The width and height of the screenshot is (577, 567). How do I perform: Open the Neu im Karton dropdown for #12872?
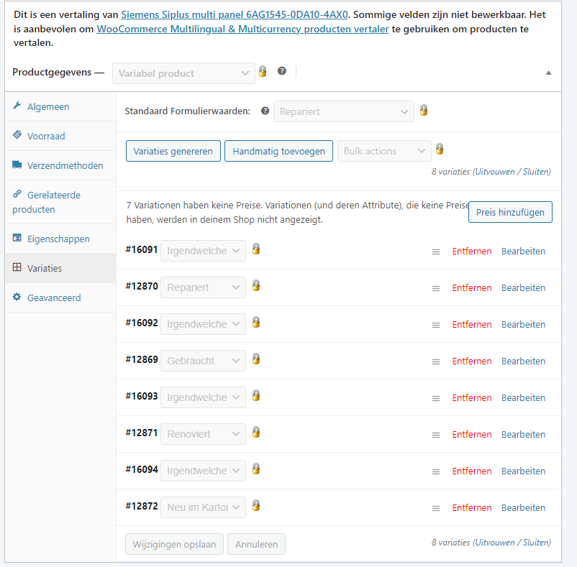click(x=203, y=507)
